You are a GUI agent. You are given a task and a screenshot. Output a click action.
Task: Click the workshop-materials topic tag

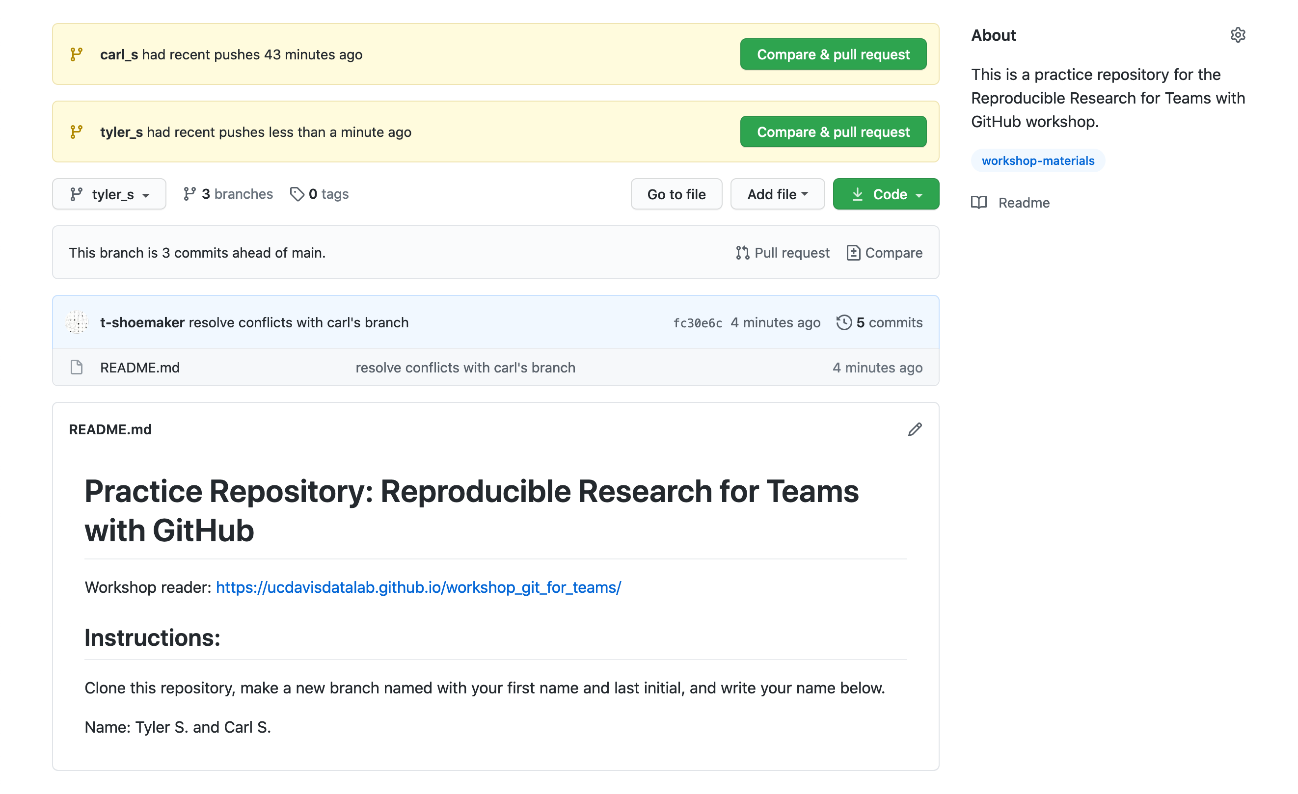click(1038, 160)
